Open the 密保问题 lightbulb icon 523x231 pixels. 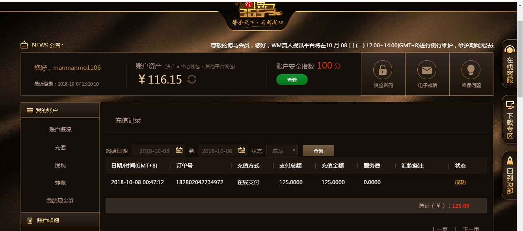point(471,70)
